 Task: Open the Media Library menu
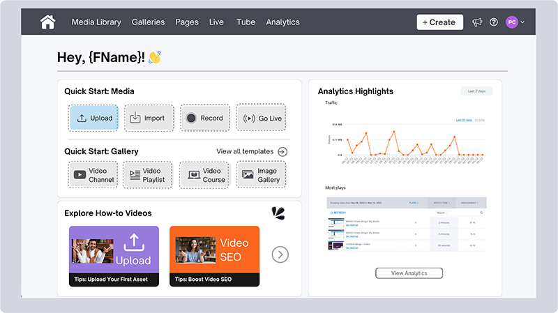[x=96, y=22]
